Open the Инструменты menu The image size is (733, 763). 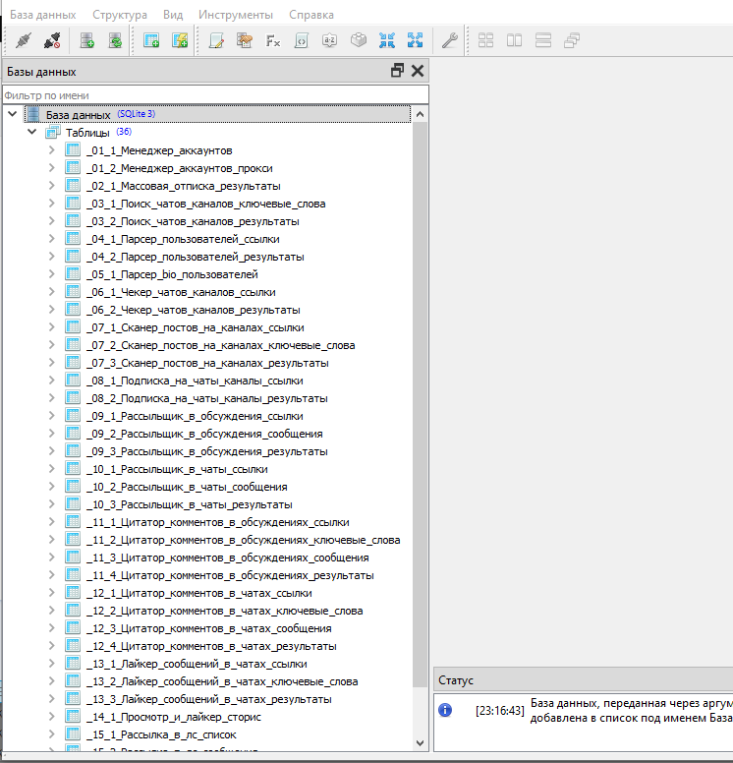point(236,15)
